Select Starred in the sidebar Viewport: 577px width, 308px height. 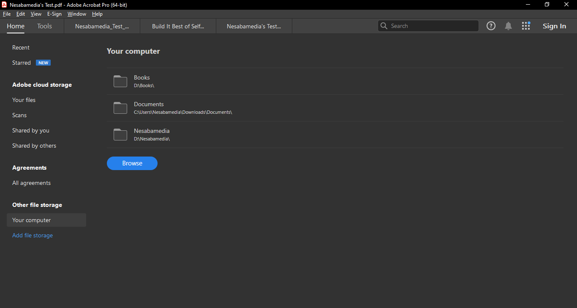[x=22, y=63]
